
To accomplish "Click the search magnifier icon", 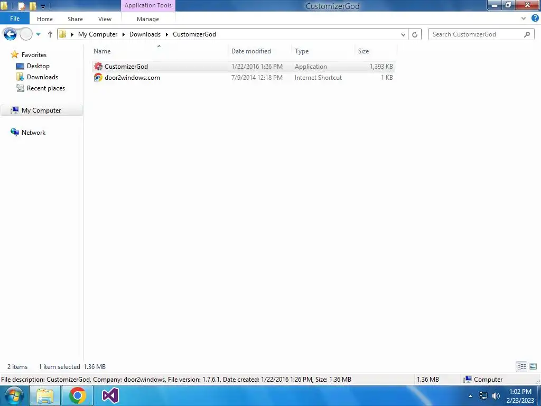I will click(527, 34).
